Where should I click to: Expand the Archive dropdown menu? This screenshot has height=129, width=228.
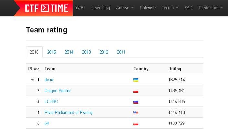125,8
